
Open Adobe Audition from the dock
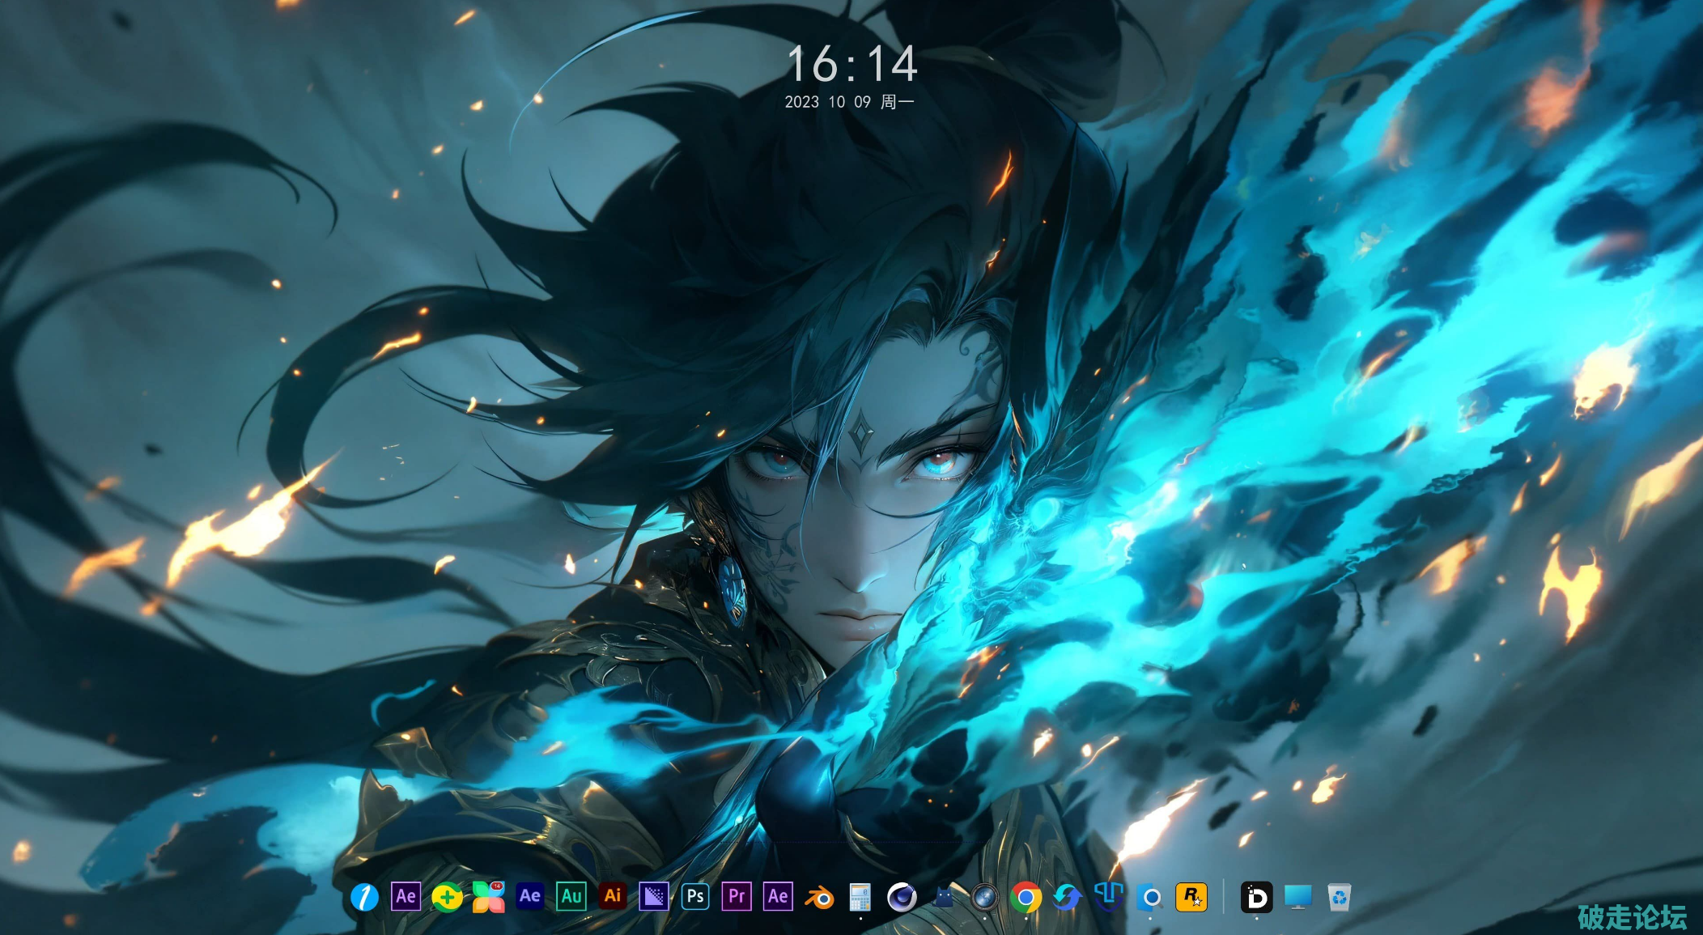[x=571, y=896]
